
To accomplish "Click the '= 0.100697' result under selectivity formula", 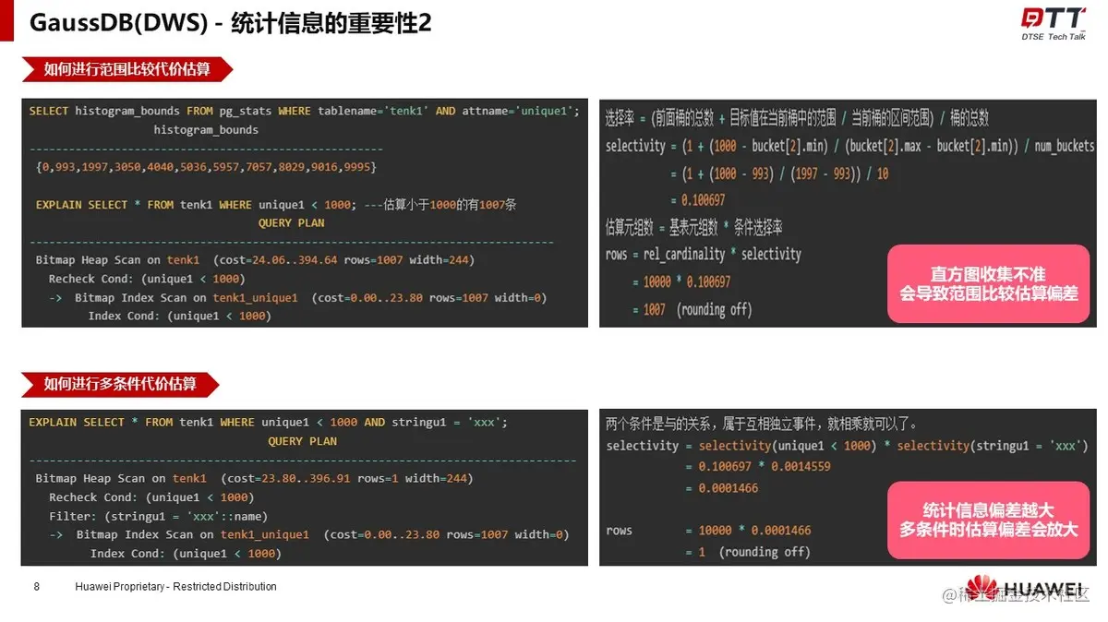I will 698,200.
